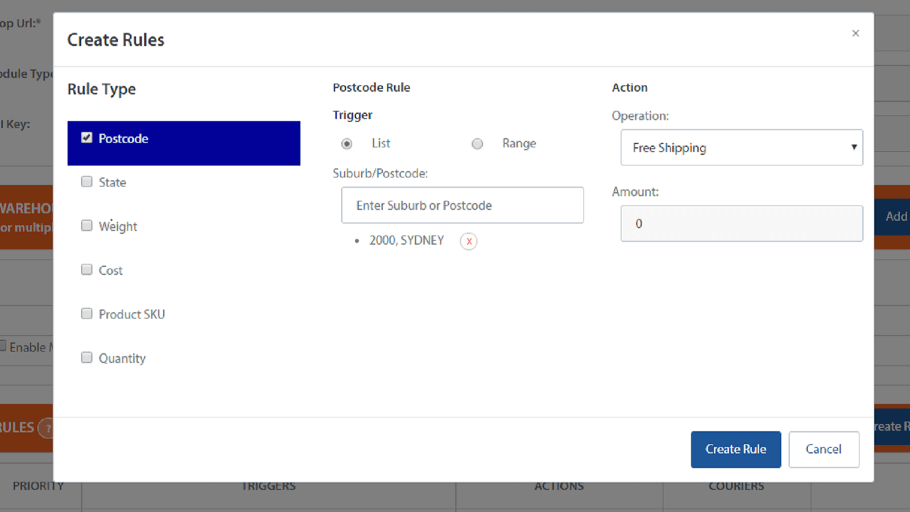Uncheck the Postcode rule type
The width and height of the screenshot is (910, 512).
(86, 137)
